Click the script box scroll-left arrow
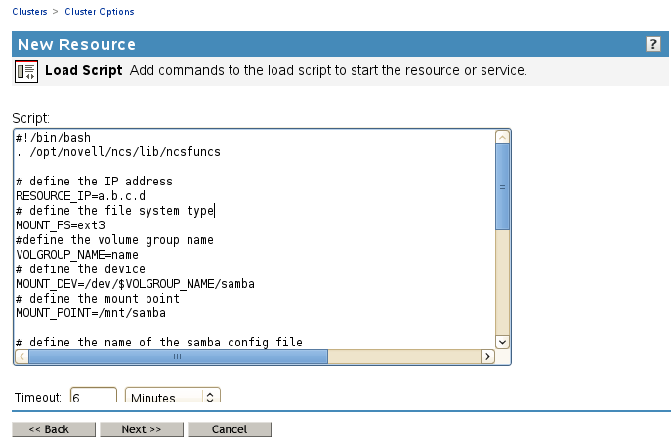Image resolution: width=671 pixels, height=447 pixels. pos(22,357)
